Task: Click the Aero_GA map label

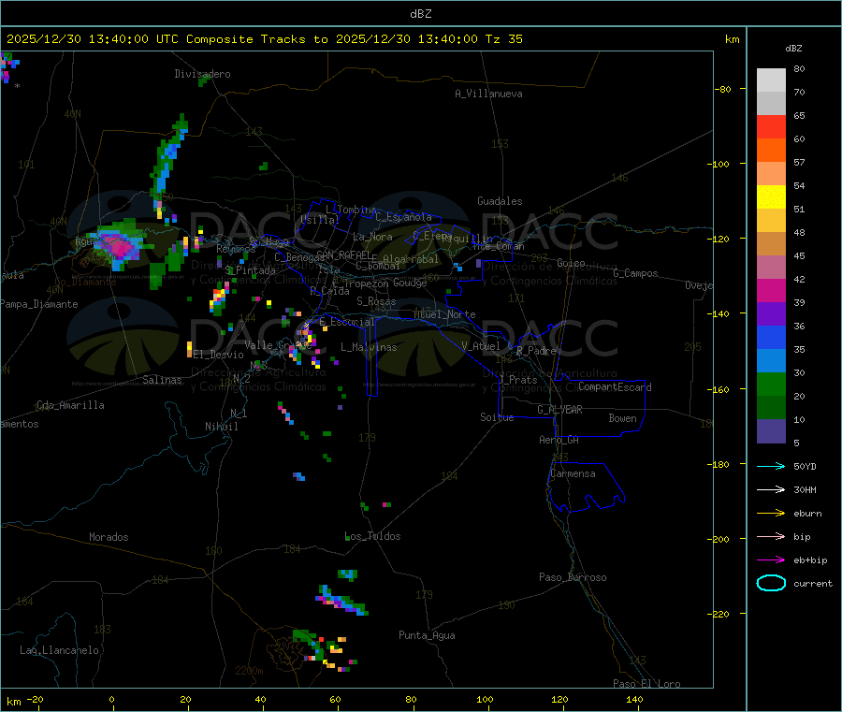Action: 559,440
